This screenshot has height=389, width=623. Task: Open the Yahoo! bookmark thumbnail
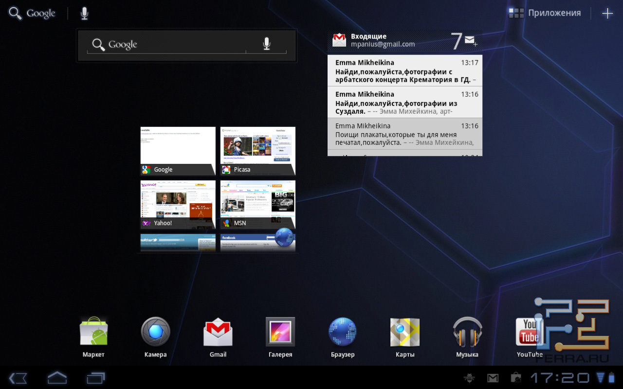tap(178, 204)
